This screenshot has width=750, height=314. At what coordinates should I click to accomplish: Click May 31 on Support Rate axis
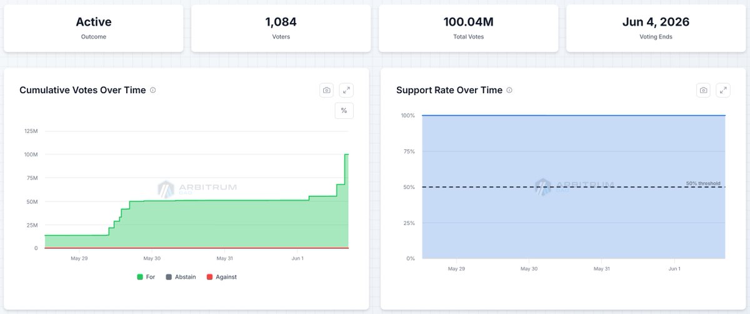point(602,268)
